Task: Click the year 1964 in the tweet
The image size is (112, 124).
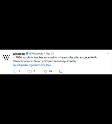Action: 19,57
